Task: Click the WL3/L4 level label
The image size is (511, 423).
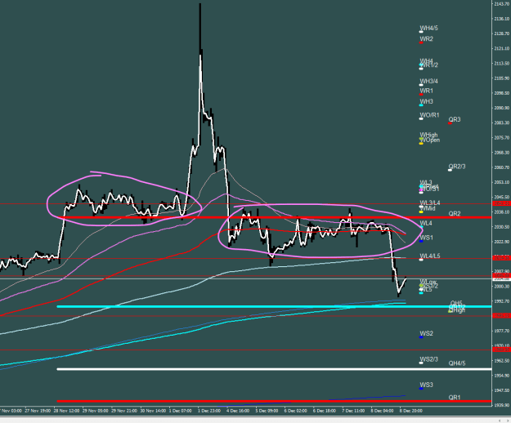Action: pyautogui.click(x=429, y=203)
